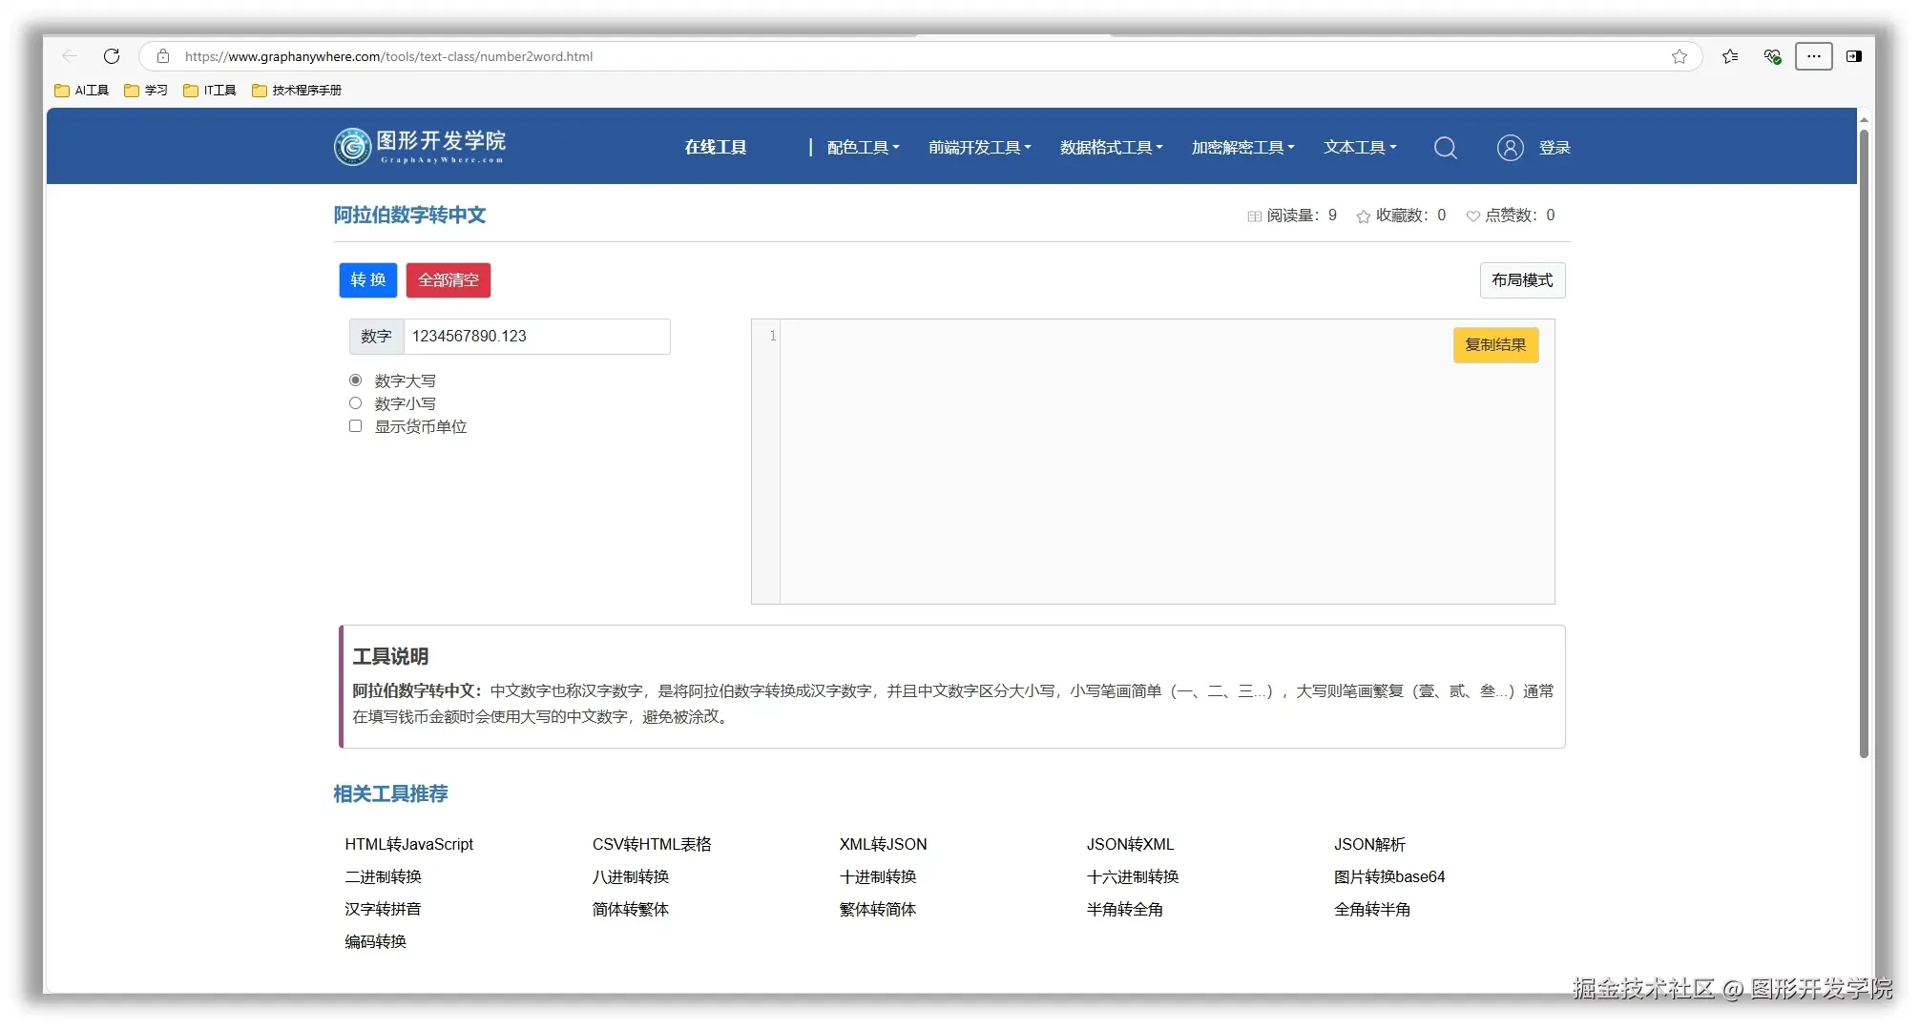Screen dimensions: 1920x1029
Task: Expand the 加密解密工具 dropdown menu
Action: [1243, 148]
